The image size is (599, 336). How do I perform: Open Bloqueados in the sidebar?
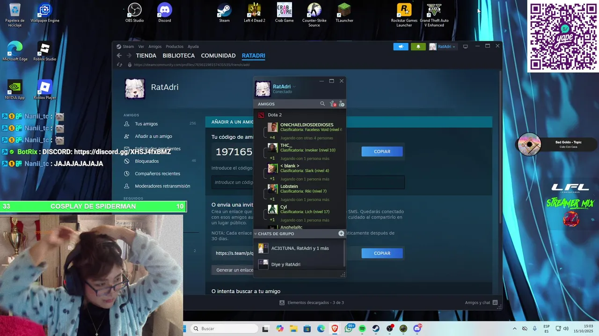(147, 161)
